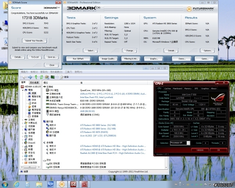This screenshot has height=188, width=235.
Task: Open the CPU-Z Processor #1 selection dropdown
Action: point(188,143)
